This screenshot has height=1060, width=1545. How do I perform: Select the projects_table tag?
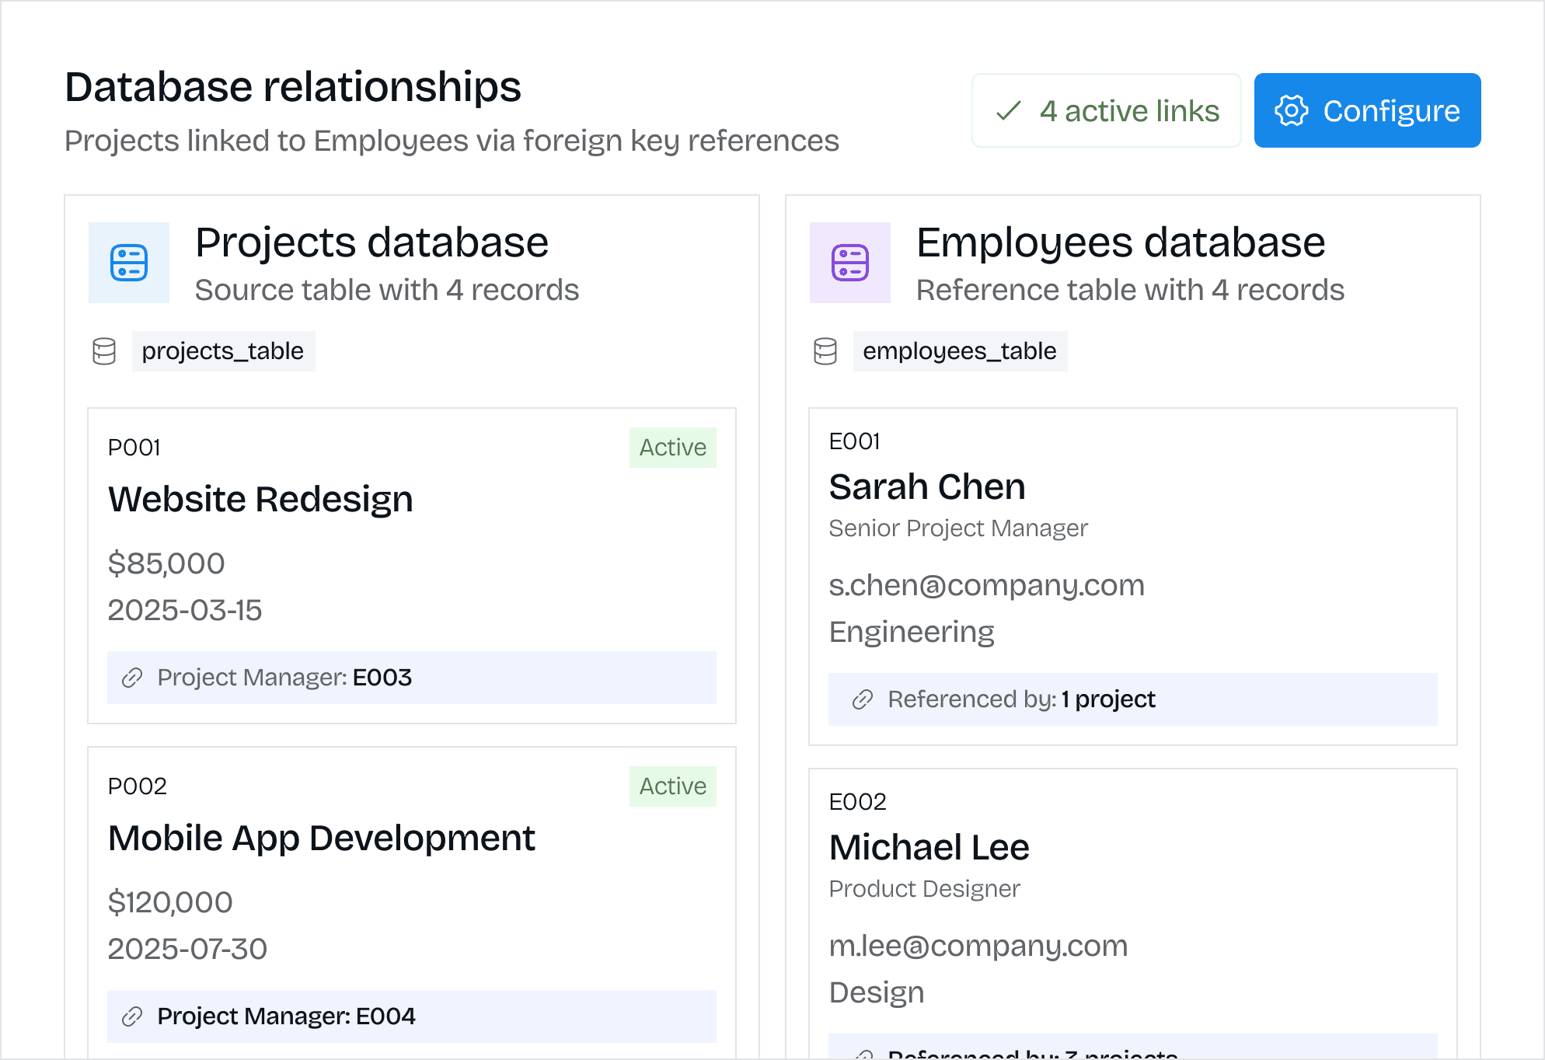pos(223,351)
